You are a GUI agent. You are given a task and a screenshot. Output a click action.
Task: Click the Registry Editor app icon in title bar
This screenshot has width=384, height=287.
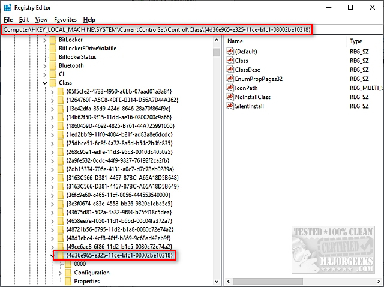click(x=8, y=7)
